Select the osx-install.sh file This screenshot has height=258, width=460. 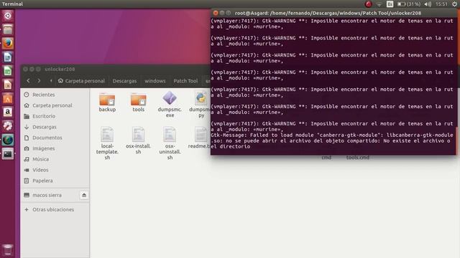pyautogui.click(x=138, y=140)
